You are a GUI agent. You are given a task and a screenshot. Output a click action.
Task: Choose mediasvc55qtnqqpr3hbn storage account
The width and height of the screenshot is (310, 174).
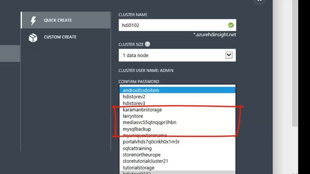(178, 122)
